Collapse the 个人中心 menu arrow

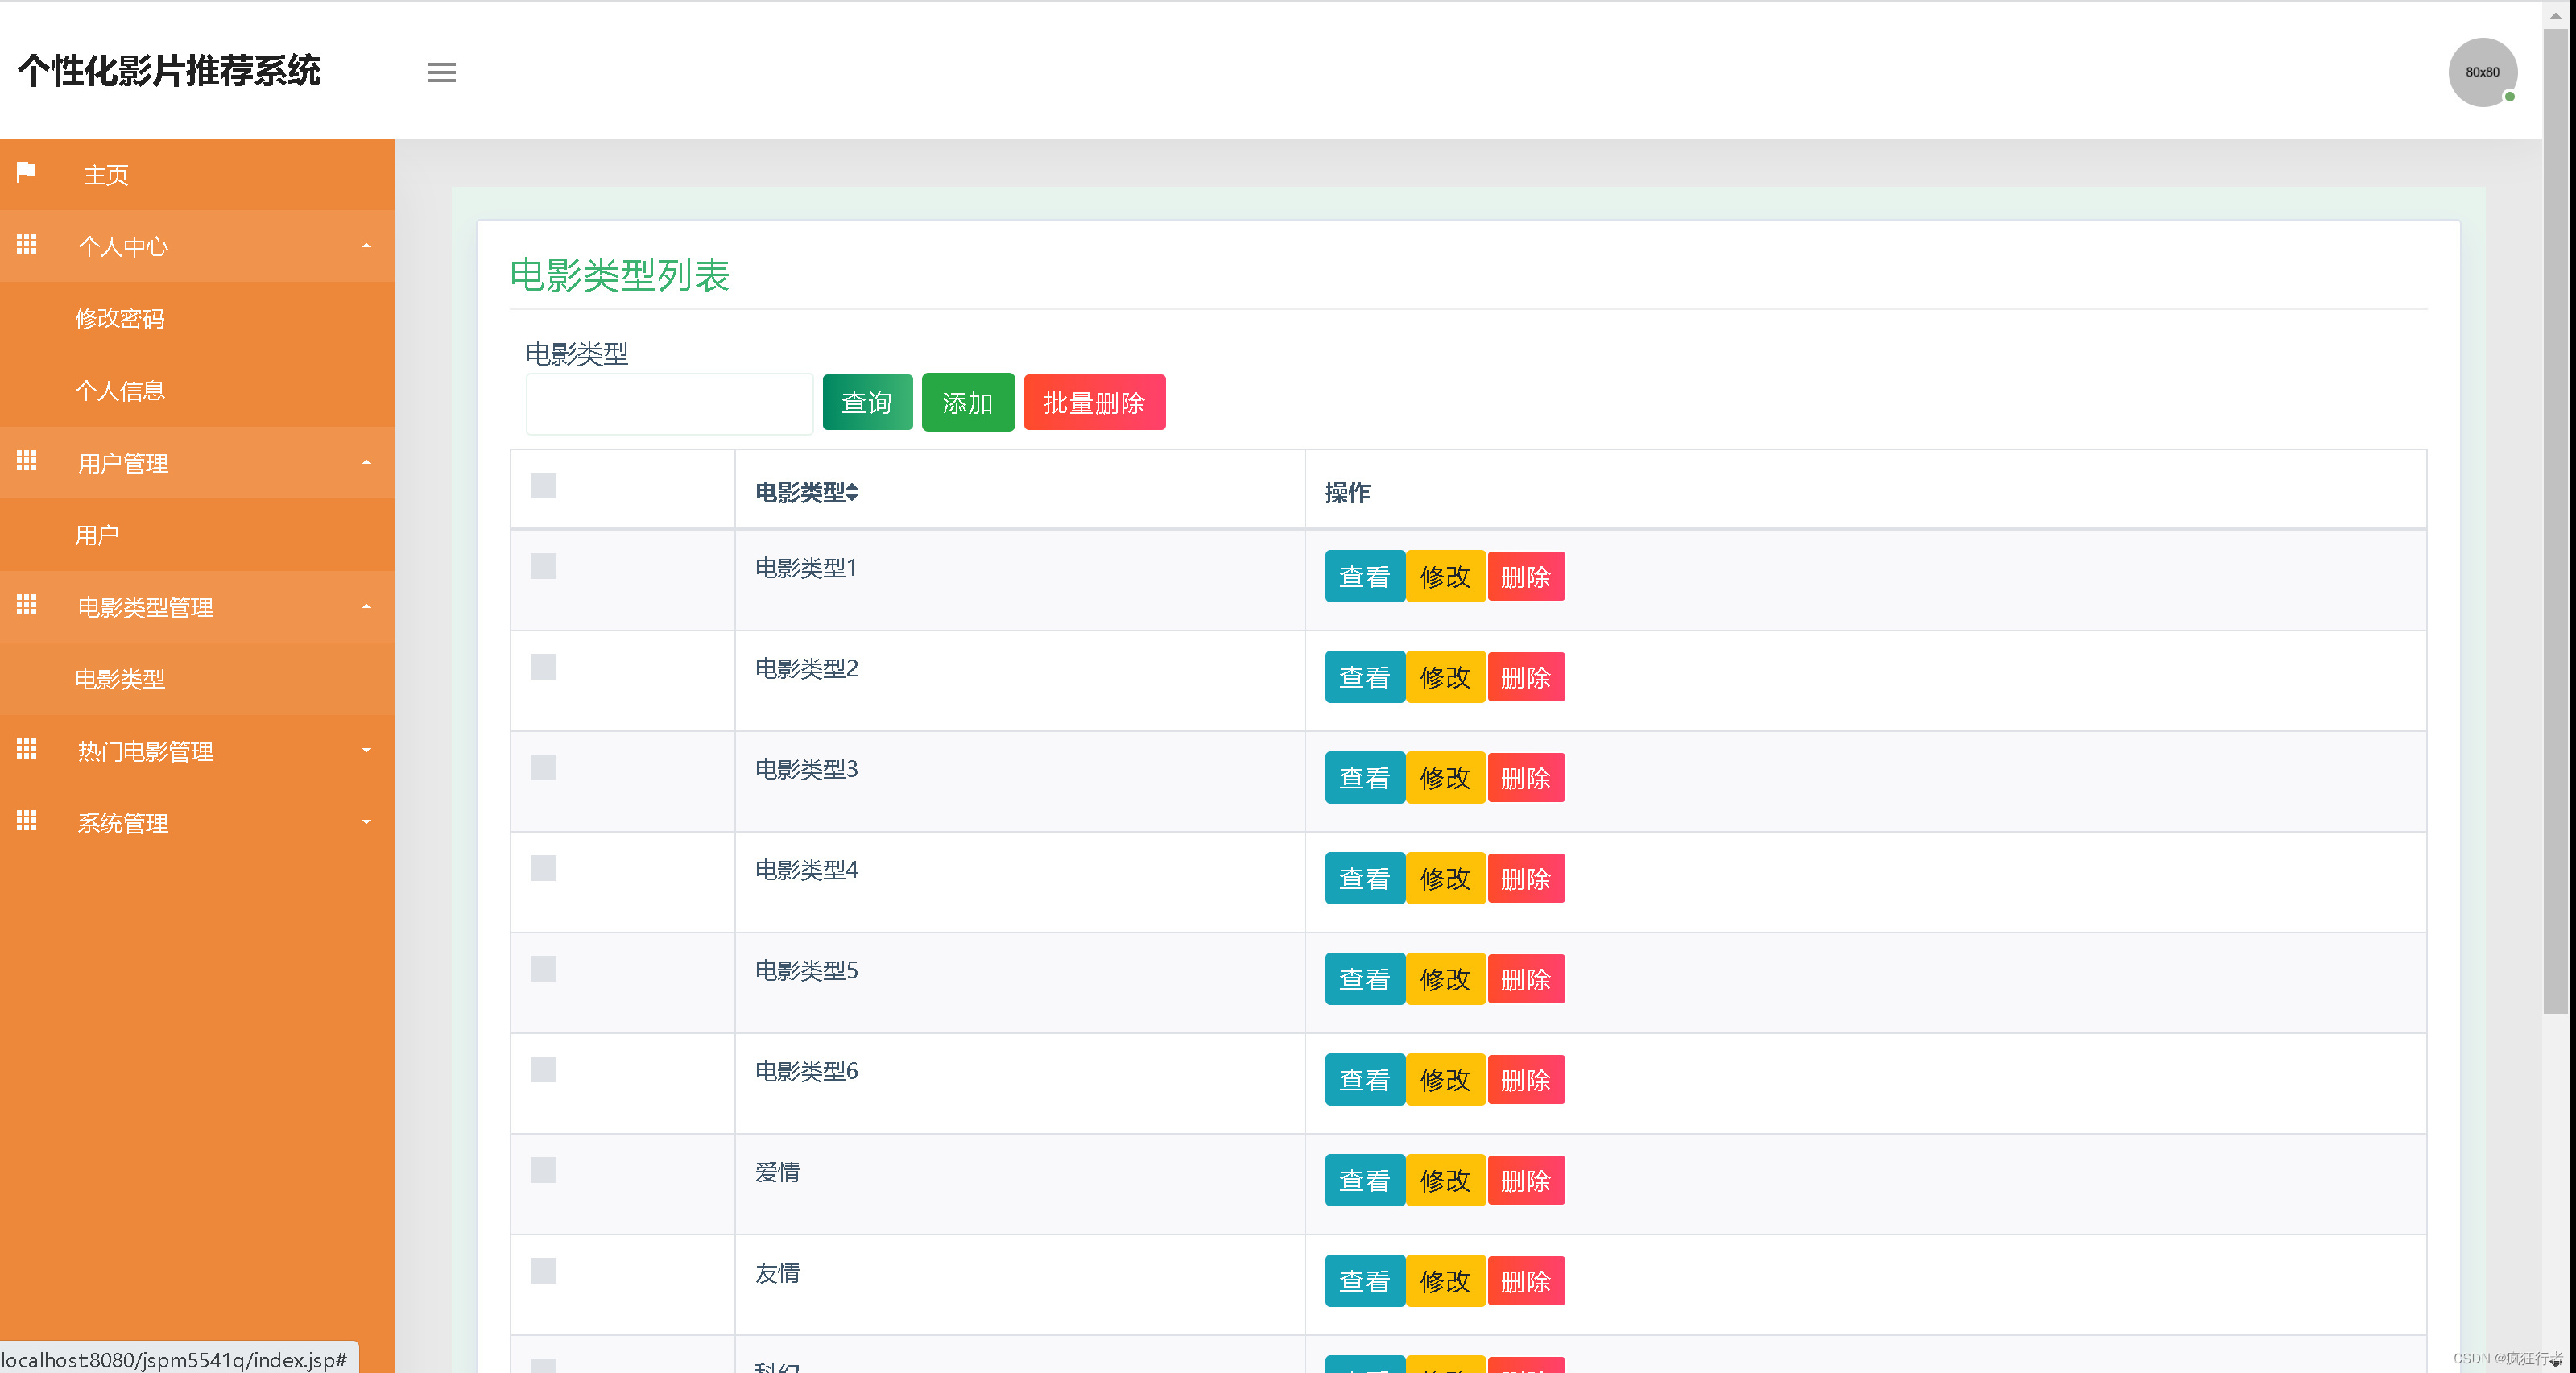(366, 246)
